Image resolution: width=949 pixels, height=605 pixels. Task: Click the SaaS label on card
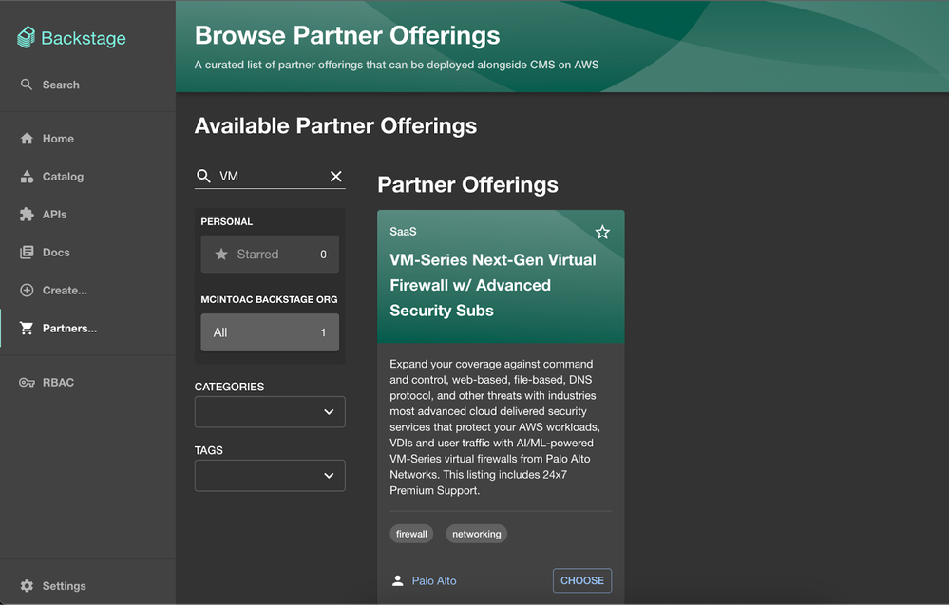tap(403, 232)
